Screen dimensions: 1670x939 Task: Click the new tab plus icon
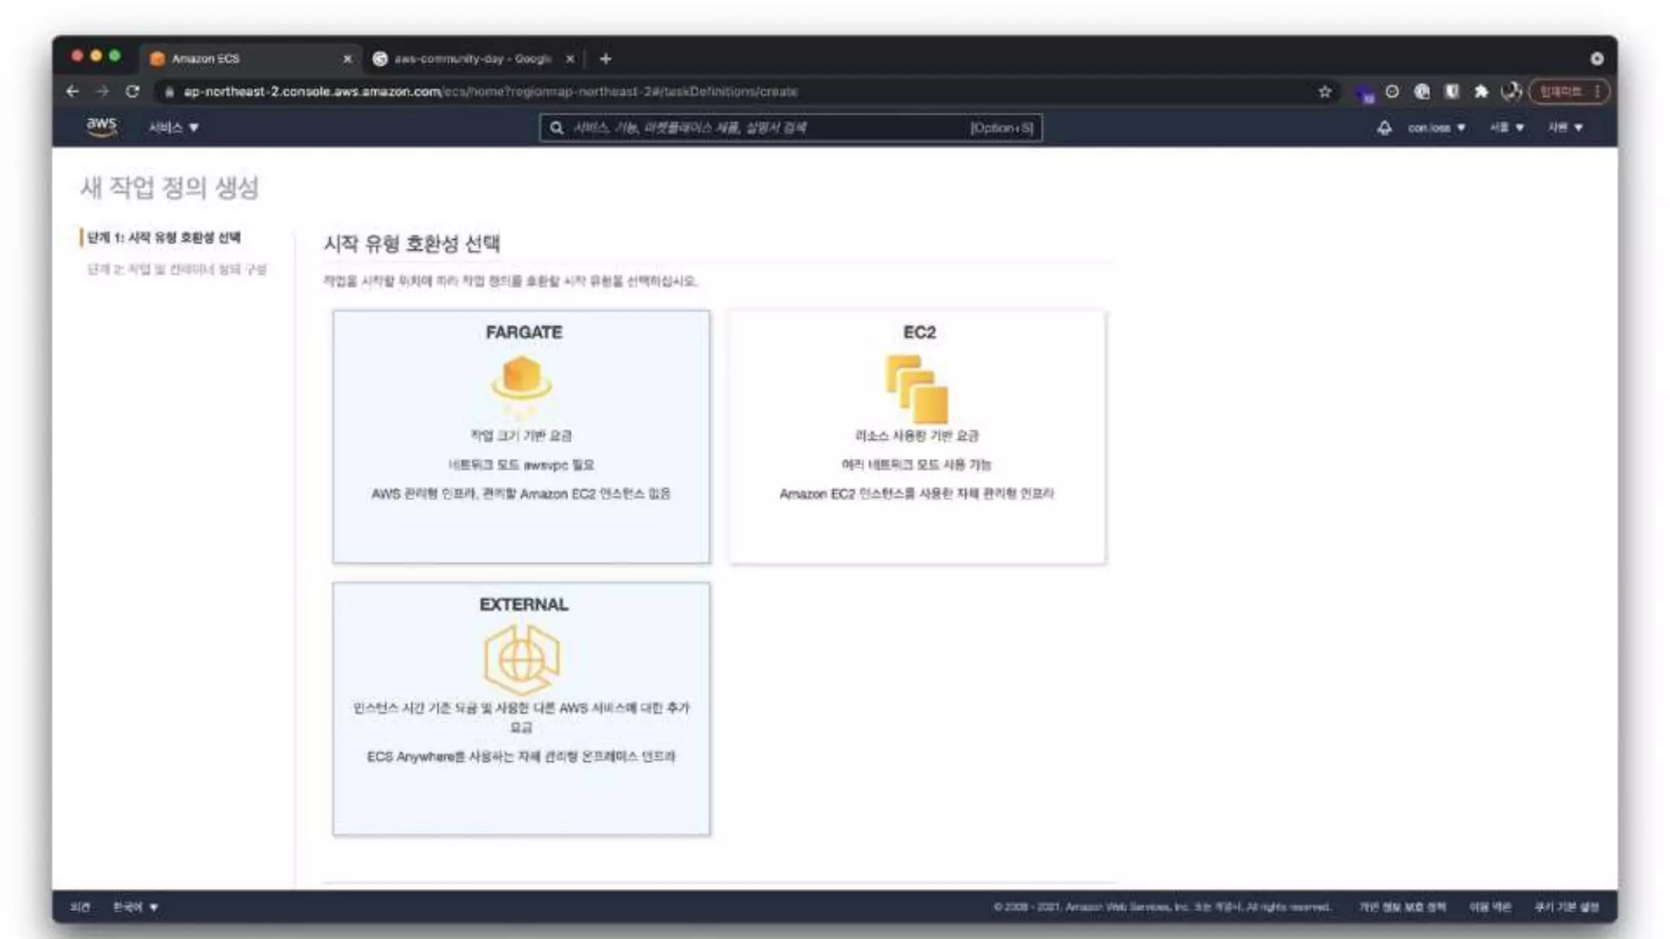pos(605,59)
